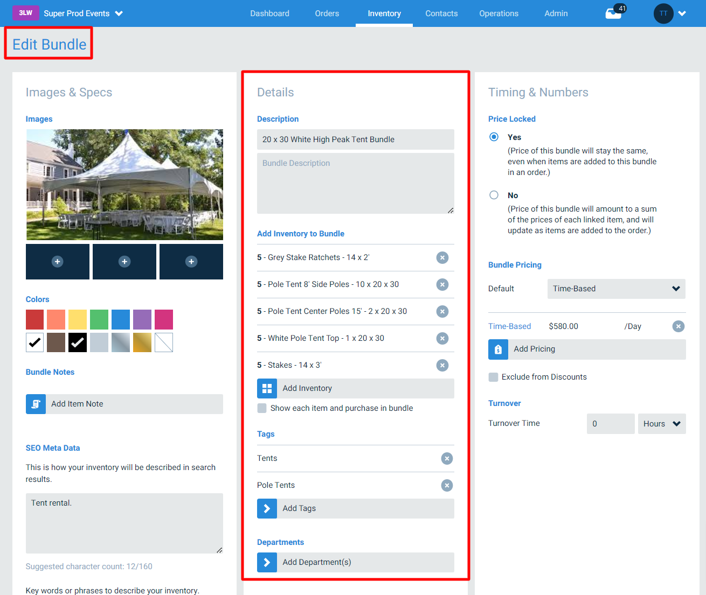Open the Inventory tab

(x=384, y=13)
